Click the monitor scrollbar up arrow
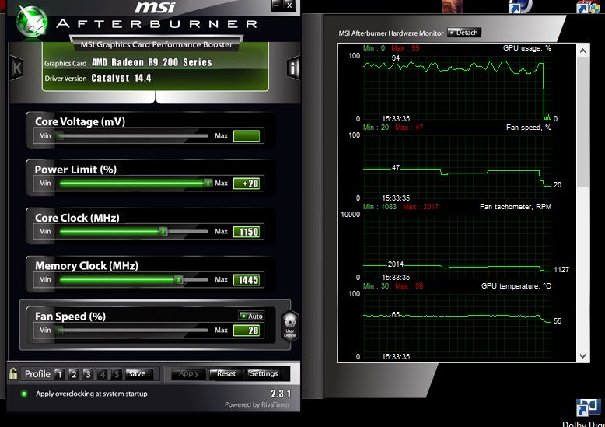Image resolution: width=605 pixels, height=427 pixels. (583, 51)
